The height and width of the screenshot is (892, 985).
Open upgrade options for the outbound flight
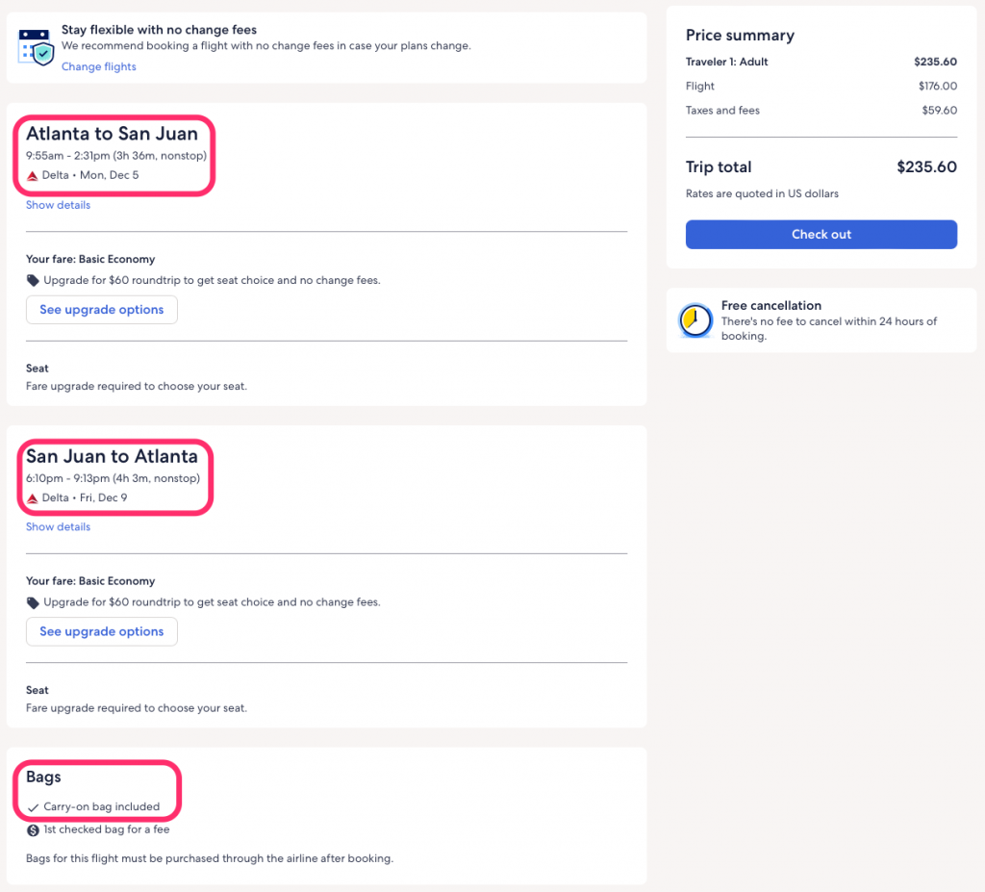(x=101, y=310)
